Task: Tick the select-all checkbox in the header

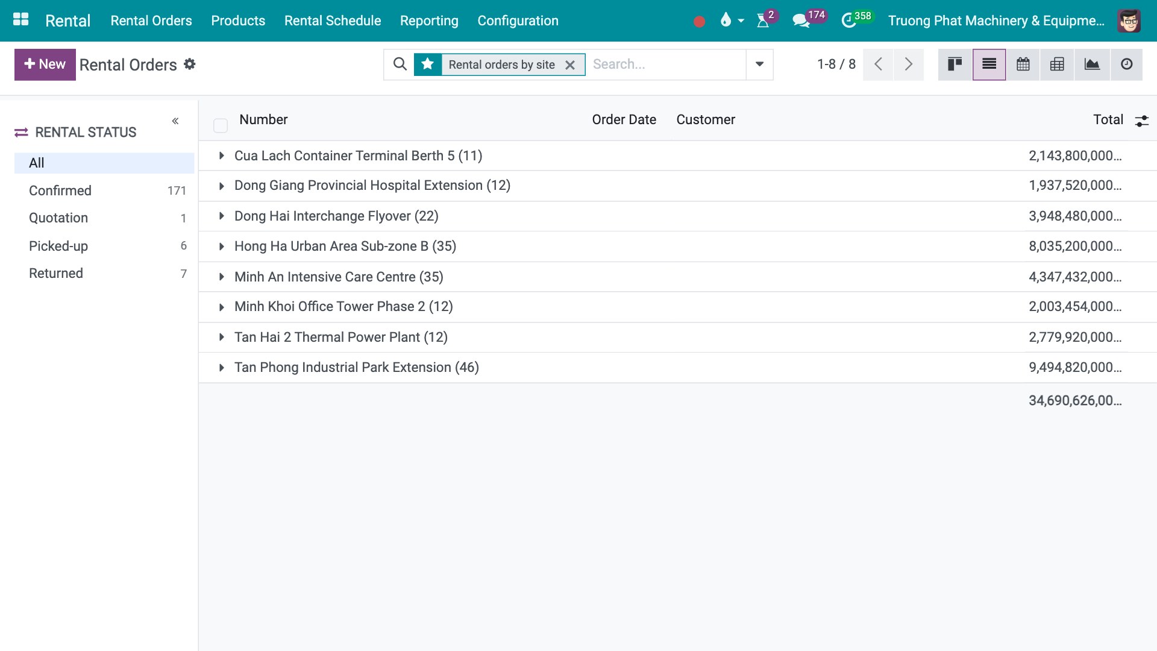Action: [x=221, y=125]
